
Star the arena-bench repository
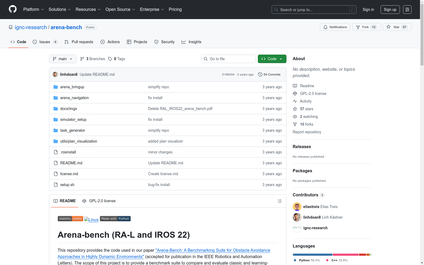pos(397,27)
